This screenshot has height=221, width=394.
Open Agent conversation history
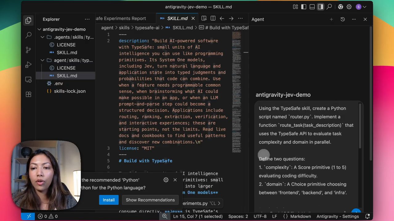click(343, 19)
